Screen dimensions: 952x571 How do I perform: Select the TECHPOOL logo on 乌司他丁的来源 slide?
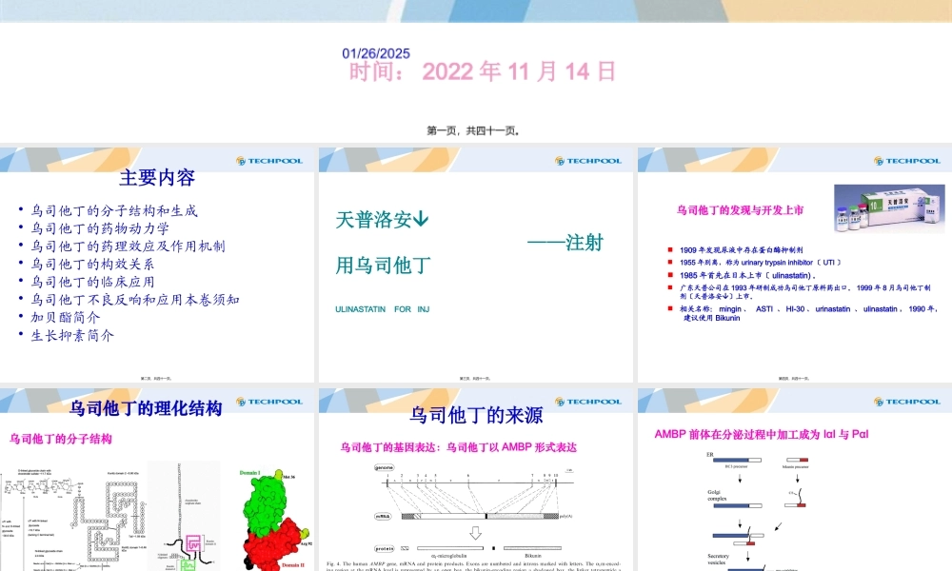[x=588, y=402]
